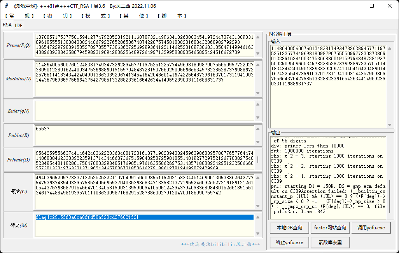Screen dimensions: 399x253
Task: Click Euler(φN) field scroll-down arrow
Action: point(258,117)
